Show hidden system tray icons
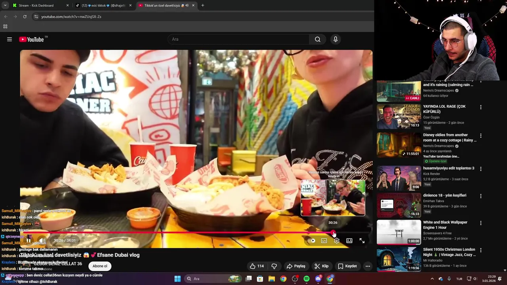The image size is (507, 285). [x=432, y=279]
